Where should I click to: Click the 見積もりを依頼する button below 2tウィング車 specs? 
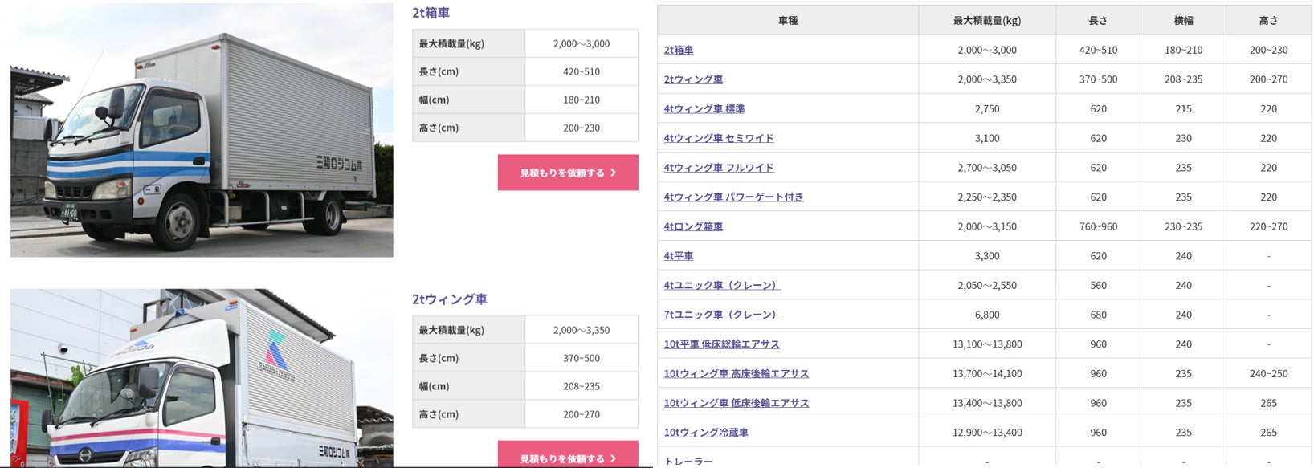[568, 457]
